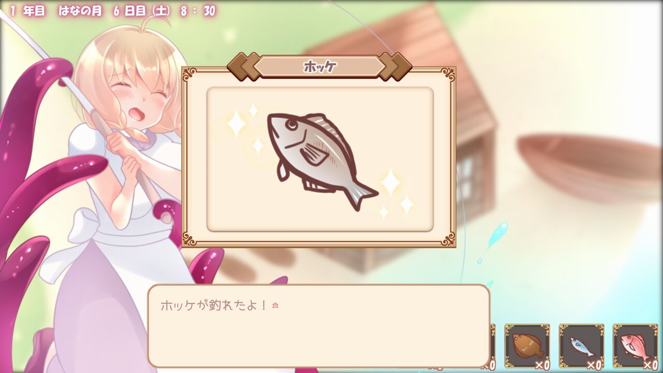
Task: Click the partially hidden inventory slot beside the flounder
Action: tap(493, 346)
